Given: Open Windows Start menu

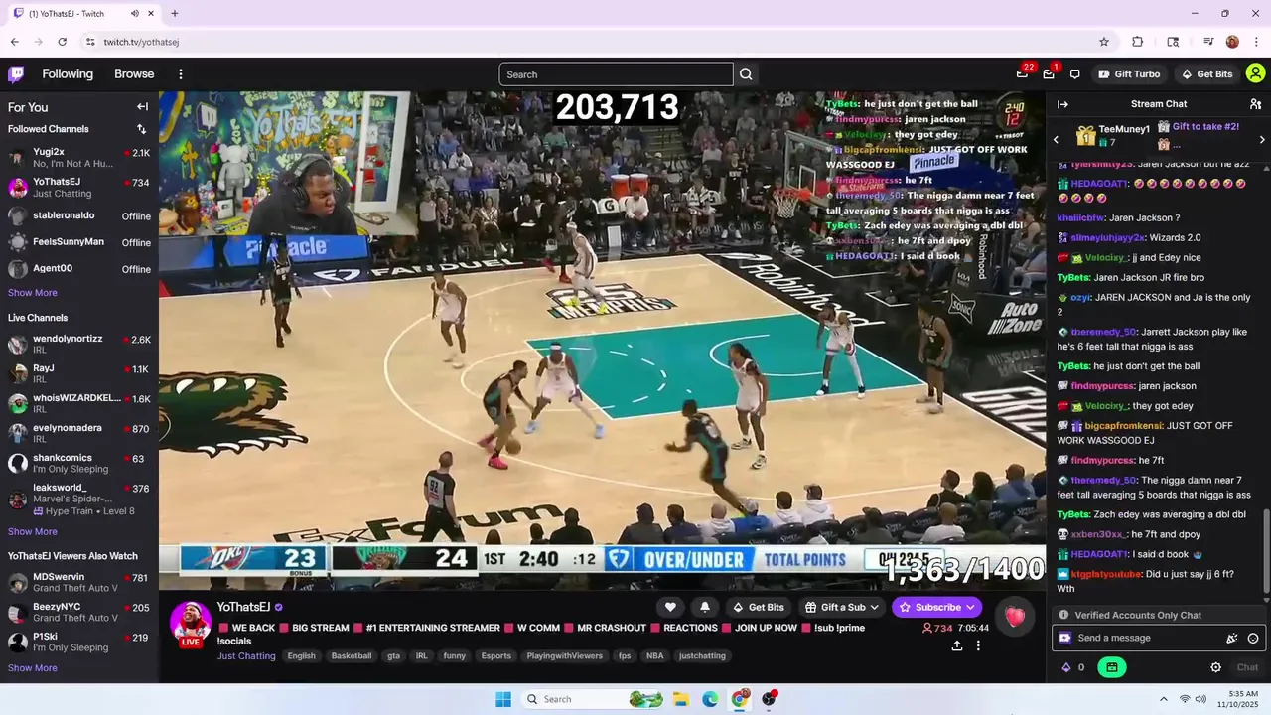Looking at the screenshot, I should pos(503,699).
